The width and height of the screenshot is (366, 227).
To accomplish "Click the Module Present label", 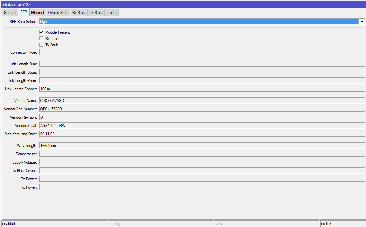I will 57,32.
